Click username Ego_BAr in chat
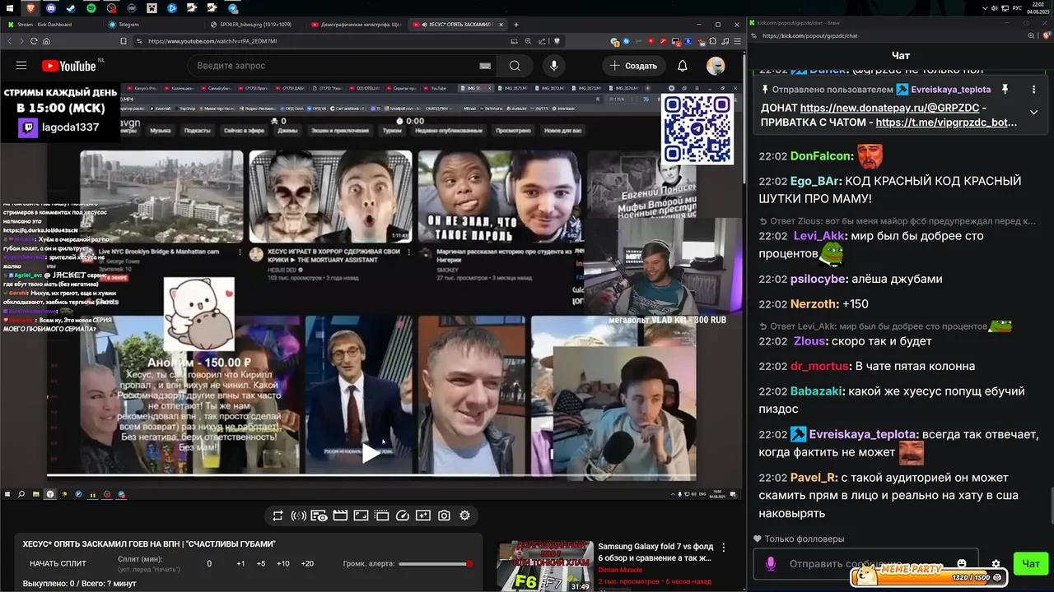1054x592 pixels. [817, 181]
